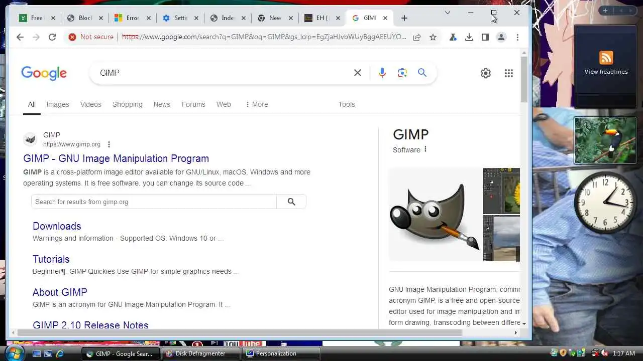Viewport: 643px width, 361px height.
Task: Start voice search with microphone
Action: pyautogui.click(x=382, y=73)
